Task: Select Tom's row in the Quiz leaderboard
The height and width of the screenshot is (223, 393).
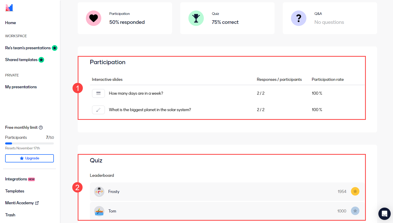Action: pos(226,211)
